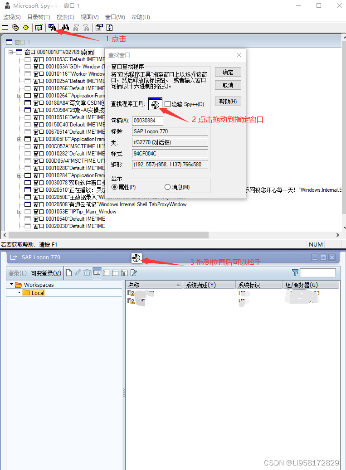Click the left arrow of horizontal scrollbar
Screen dimensions: 346x470
pos(4,235)
